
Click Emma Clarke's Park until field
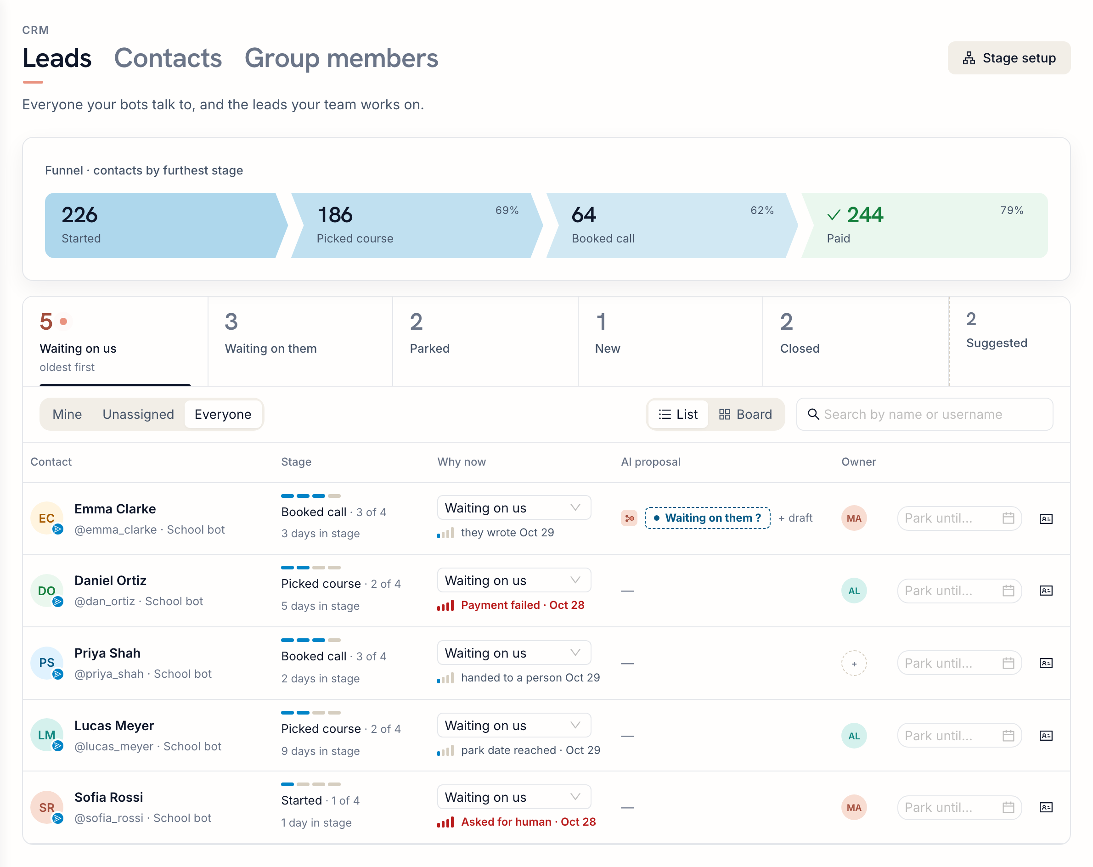[x=959, y=518]
